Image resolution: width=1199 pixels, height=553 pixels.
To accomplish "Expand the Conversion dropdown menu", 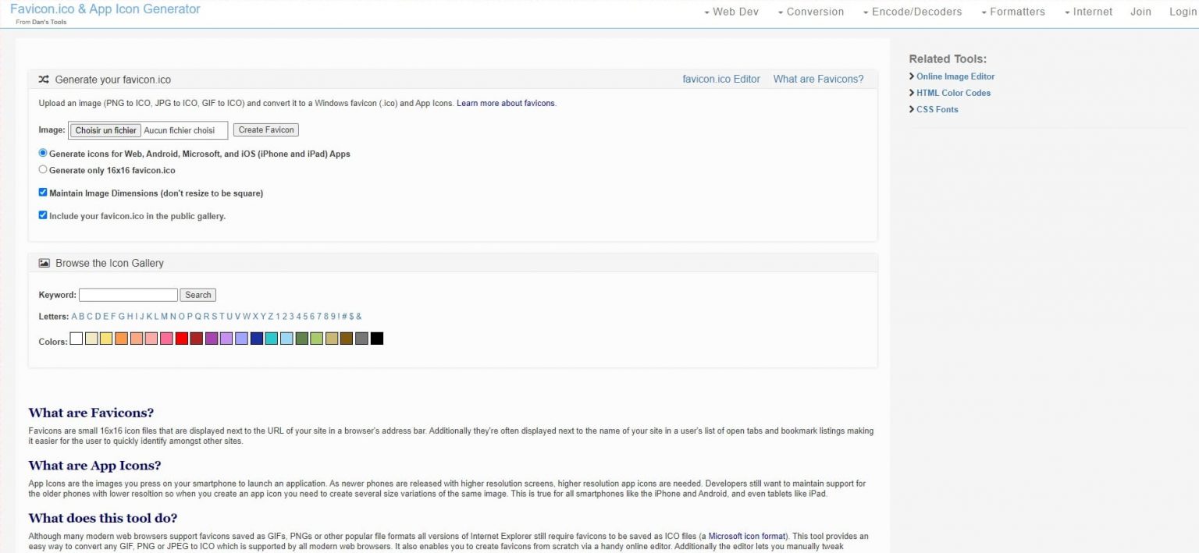I will click(x=810, y=12).
